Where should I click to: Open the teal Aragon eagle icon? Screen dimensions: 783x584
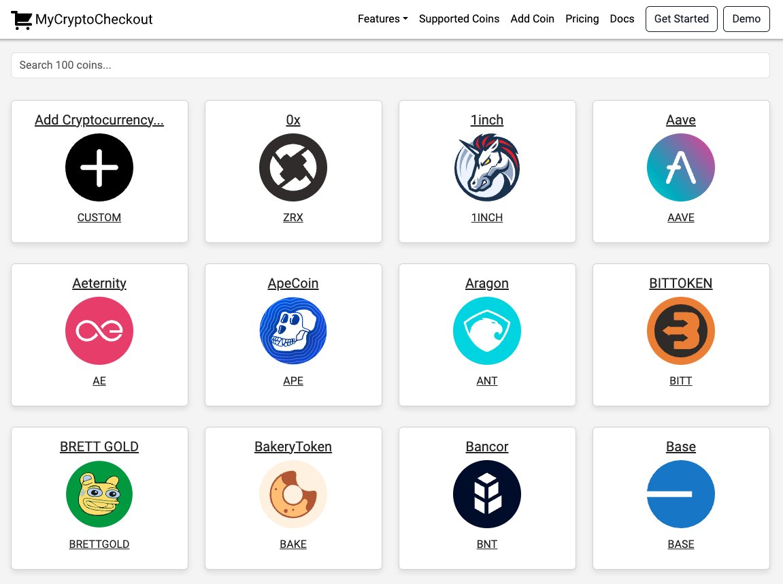click(x=487, y=331)
